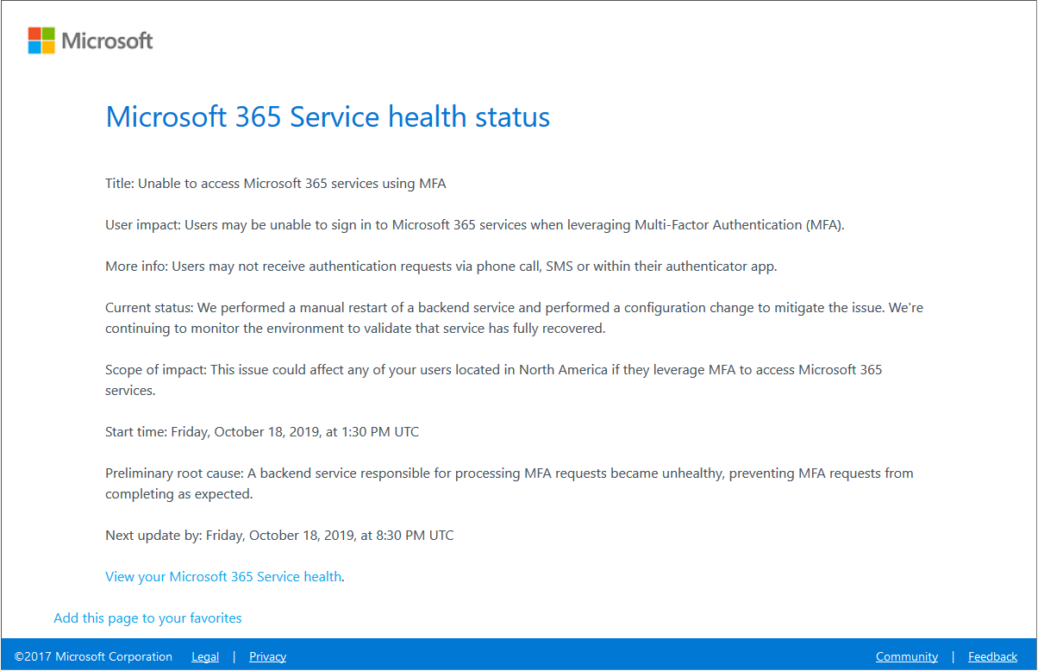Open View your Microsoft 365 Service health link
The width and height of the screenshot is (1038, 671).
[223, 576]
